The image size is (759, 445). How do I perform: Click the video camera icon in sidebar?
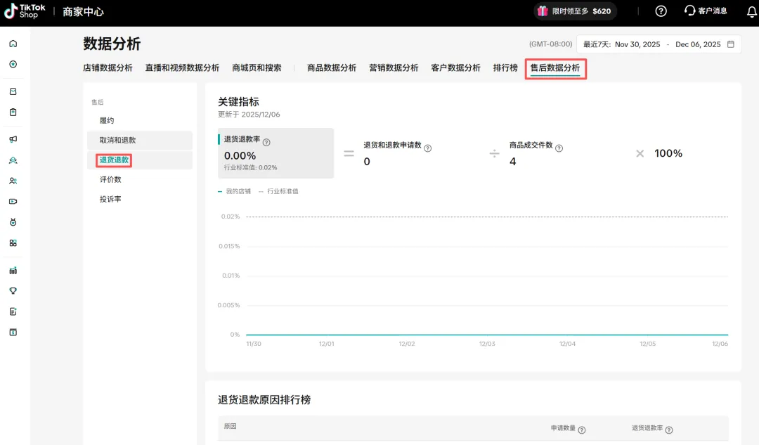click(x=13, y=201)
